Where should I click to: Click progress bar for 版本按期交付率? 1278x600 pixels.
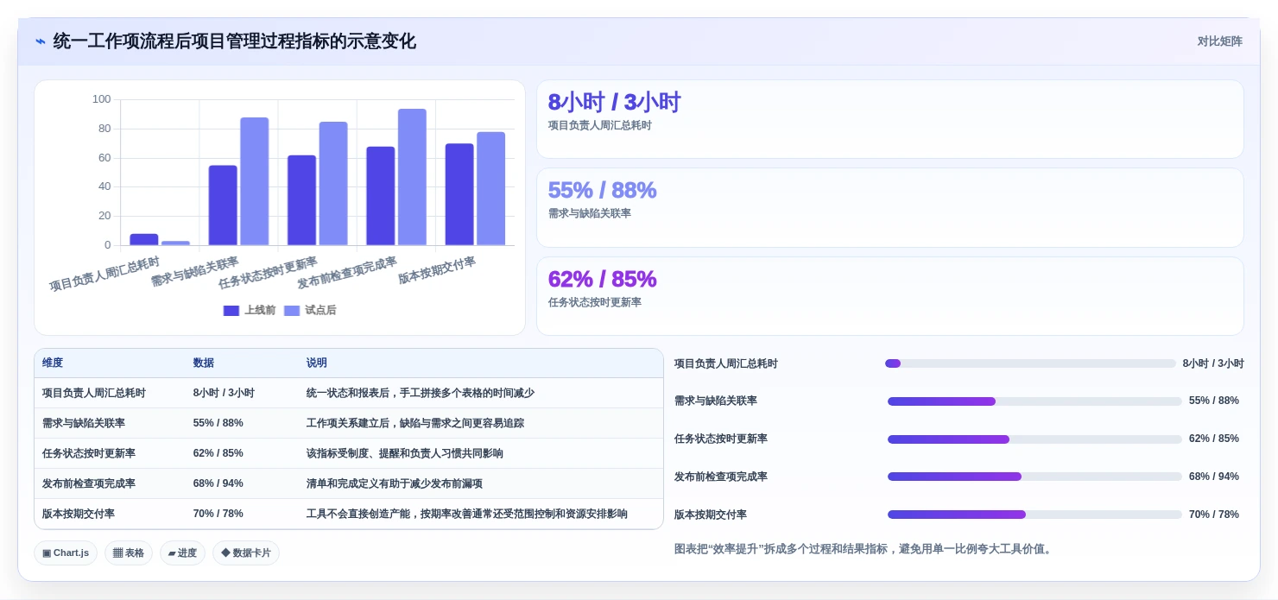[x=1034, y=515]
